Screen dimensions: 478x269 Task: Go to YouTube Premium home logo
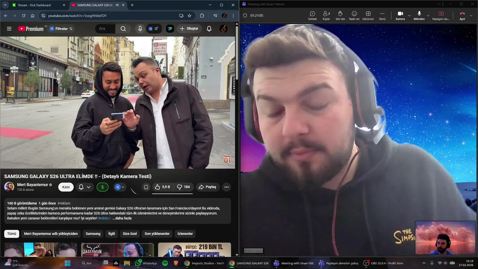[x=31, y=29]
